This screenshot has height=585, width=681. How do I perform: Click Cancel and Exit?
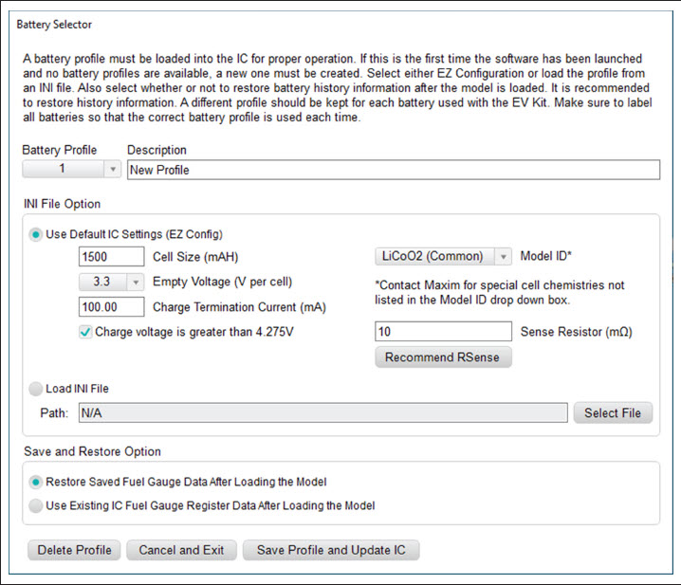coord(181,550)
